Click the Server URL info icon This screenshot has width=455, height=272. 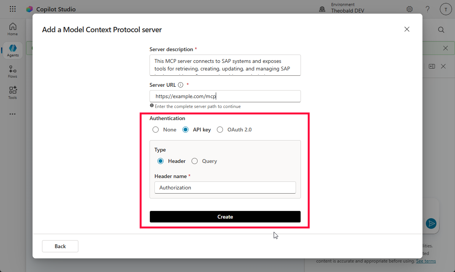(181, 85)
